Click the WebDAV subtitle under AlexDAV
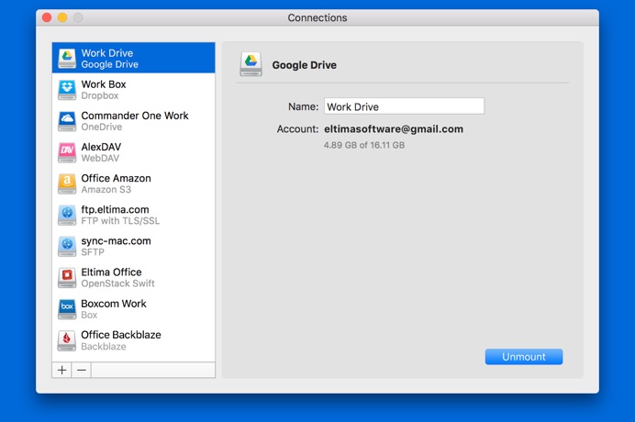Screen dimensions: 635x422 click(100, 158)
